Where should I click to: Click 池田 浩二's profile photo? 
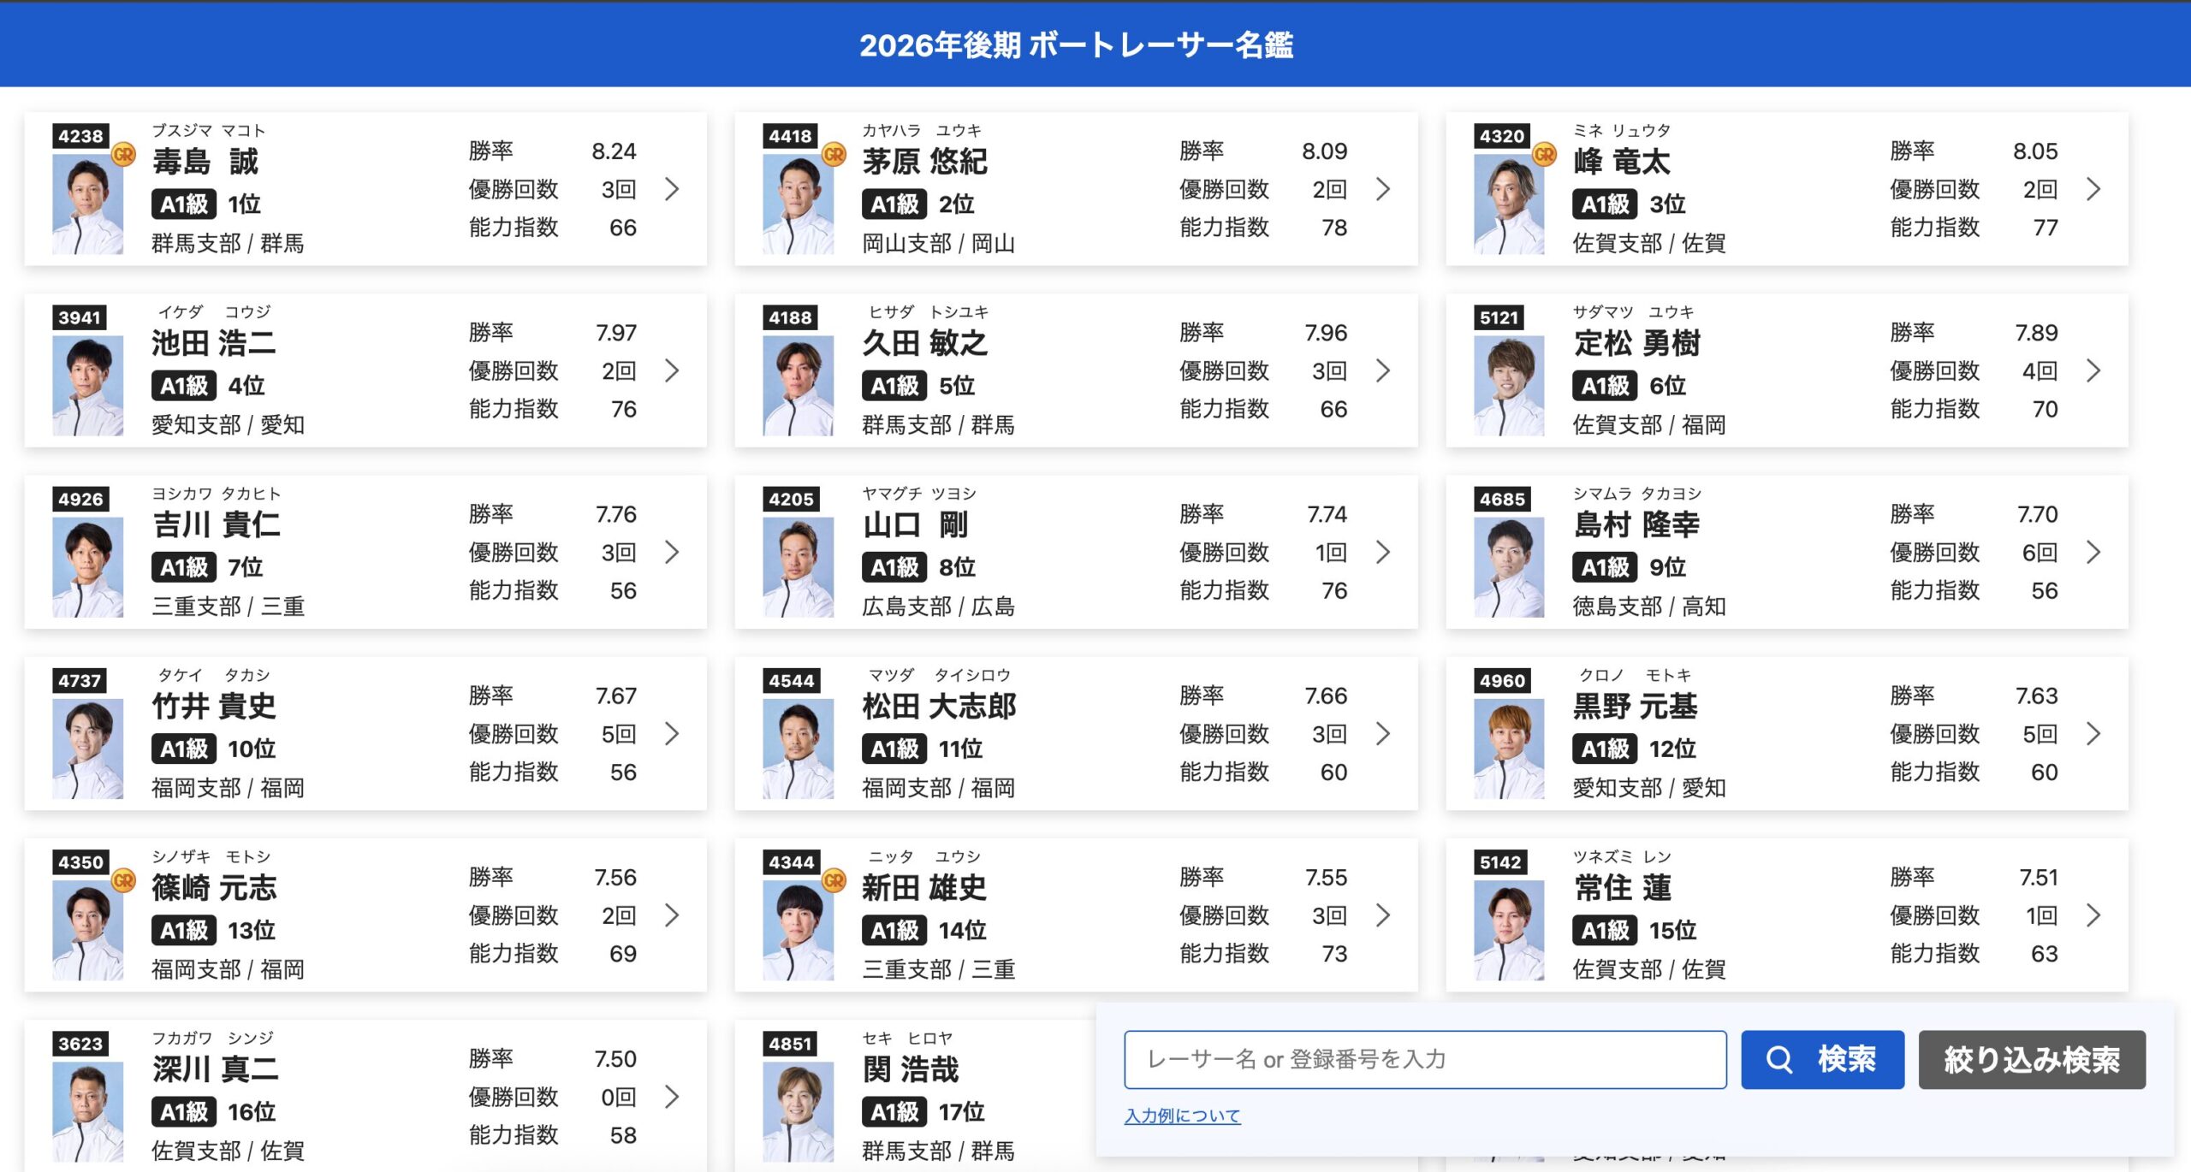87,385
